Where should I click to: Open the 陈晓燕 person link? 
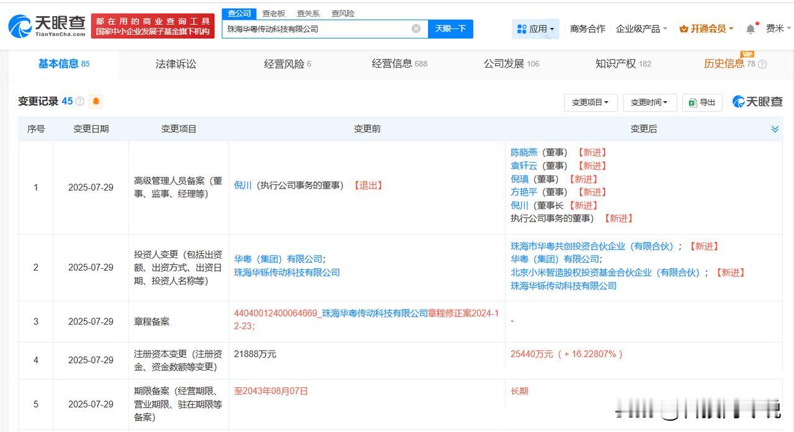tap(524, 152)
